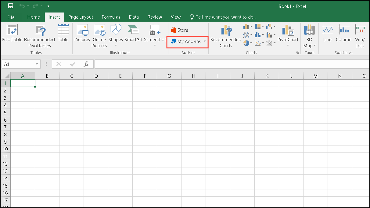This screenshot has width=370, height=208.
Task: Launch 3D Map tour
Action: click(309, 36)
